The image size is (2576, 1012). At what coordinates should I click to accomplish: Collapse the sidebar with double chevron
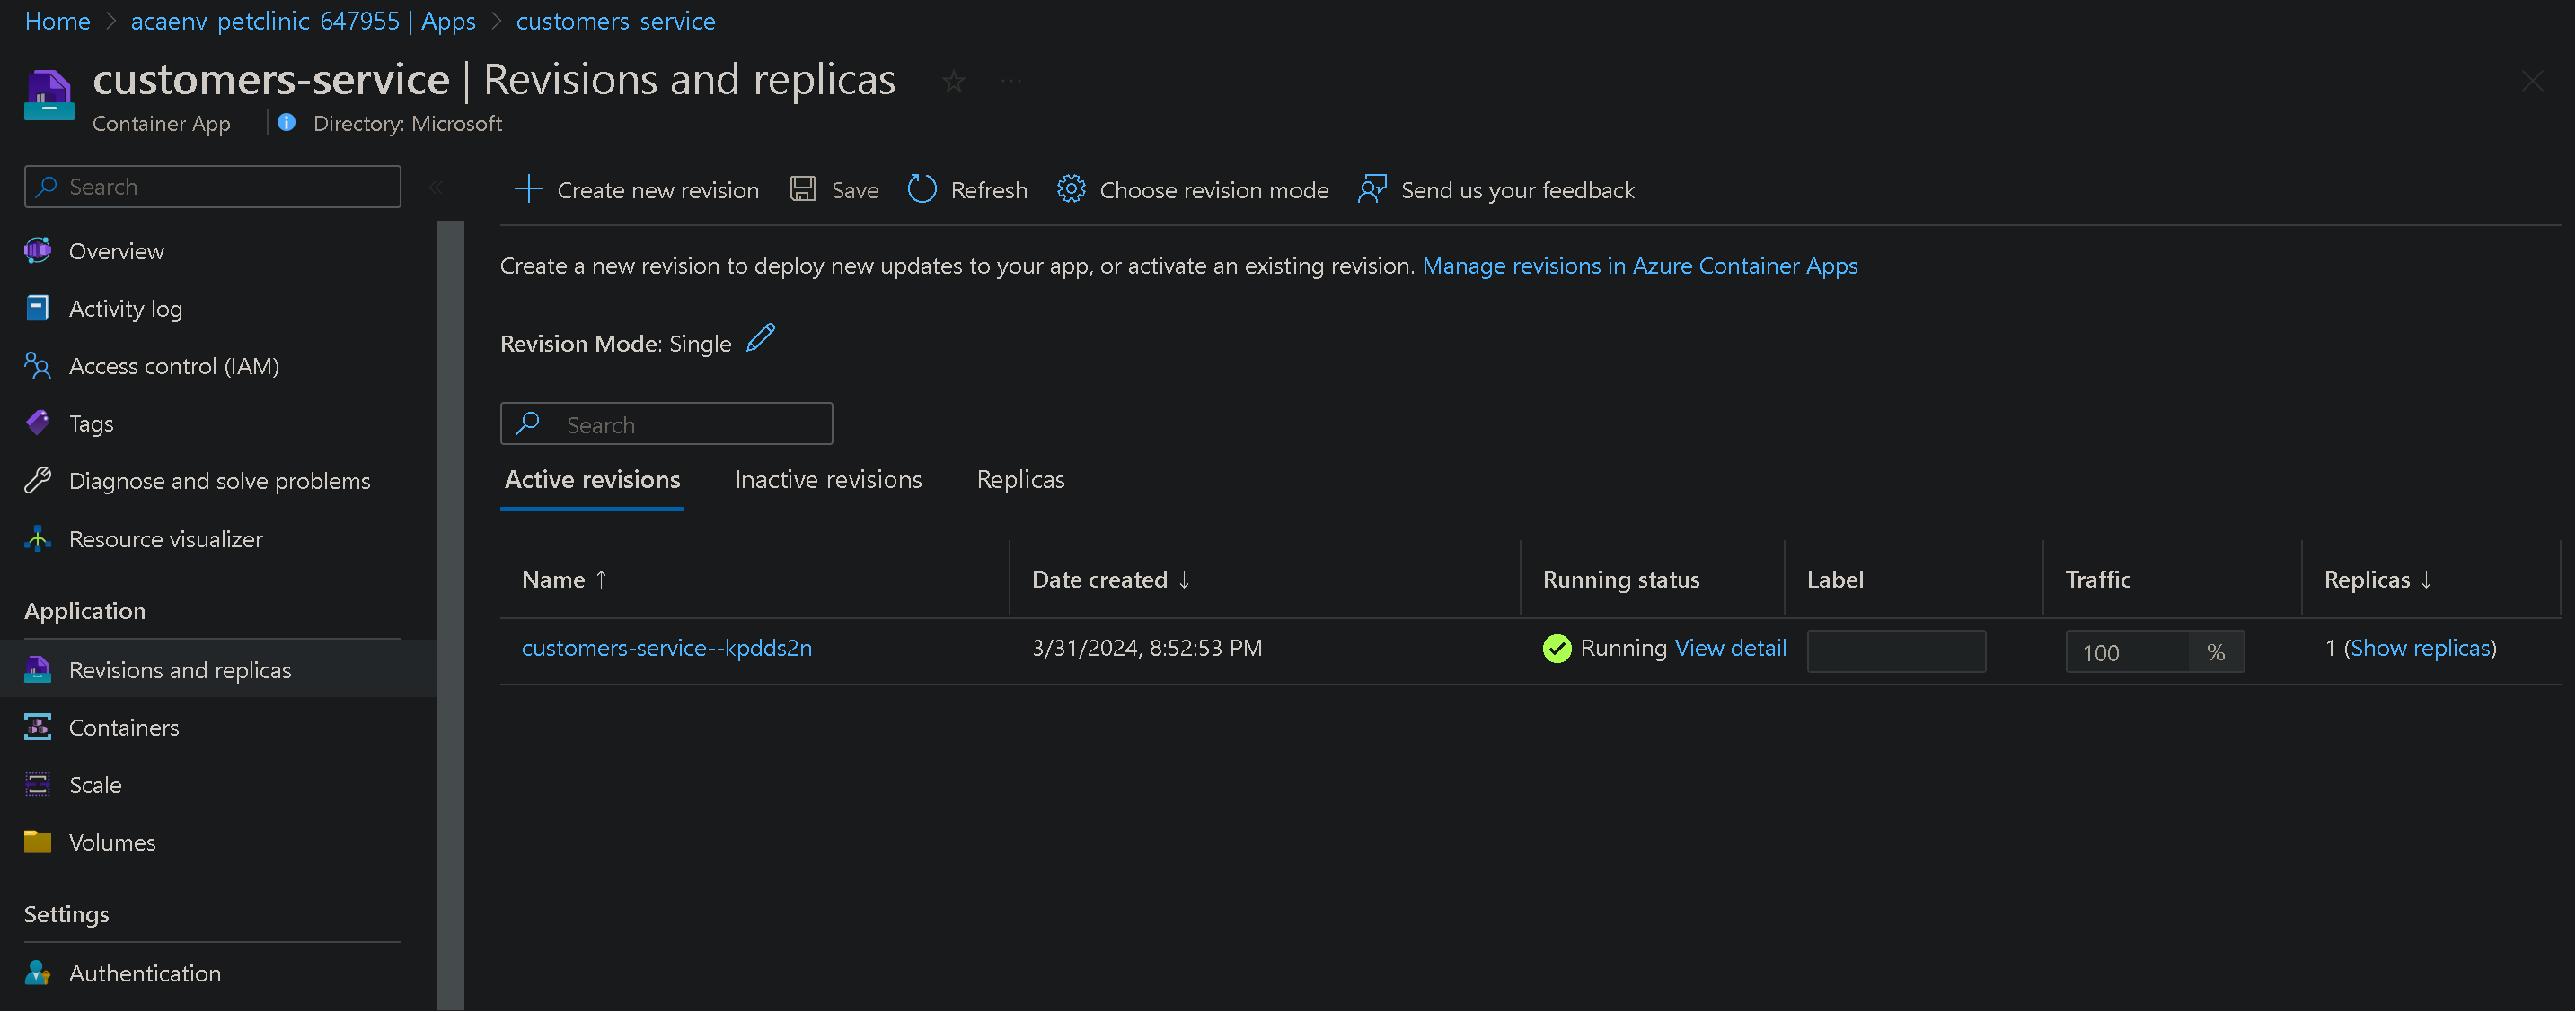click(x=436, y=187)
